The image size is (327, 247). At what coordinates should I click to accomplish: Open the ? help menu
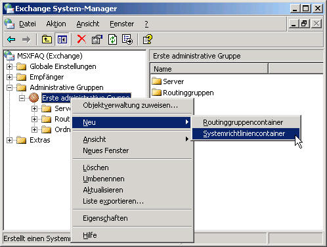(146, 24)
